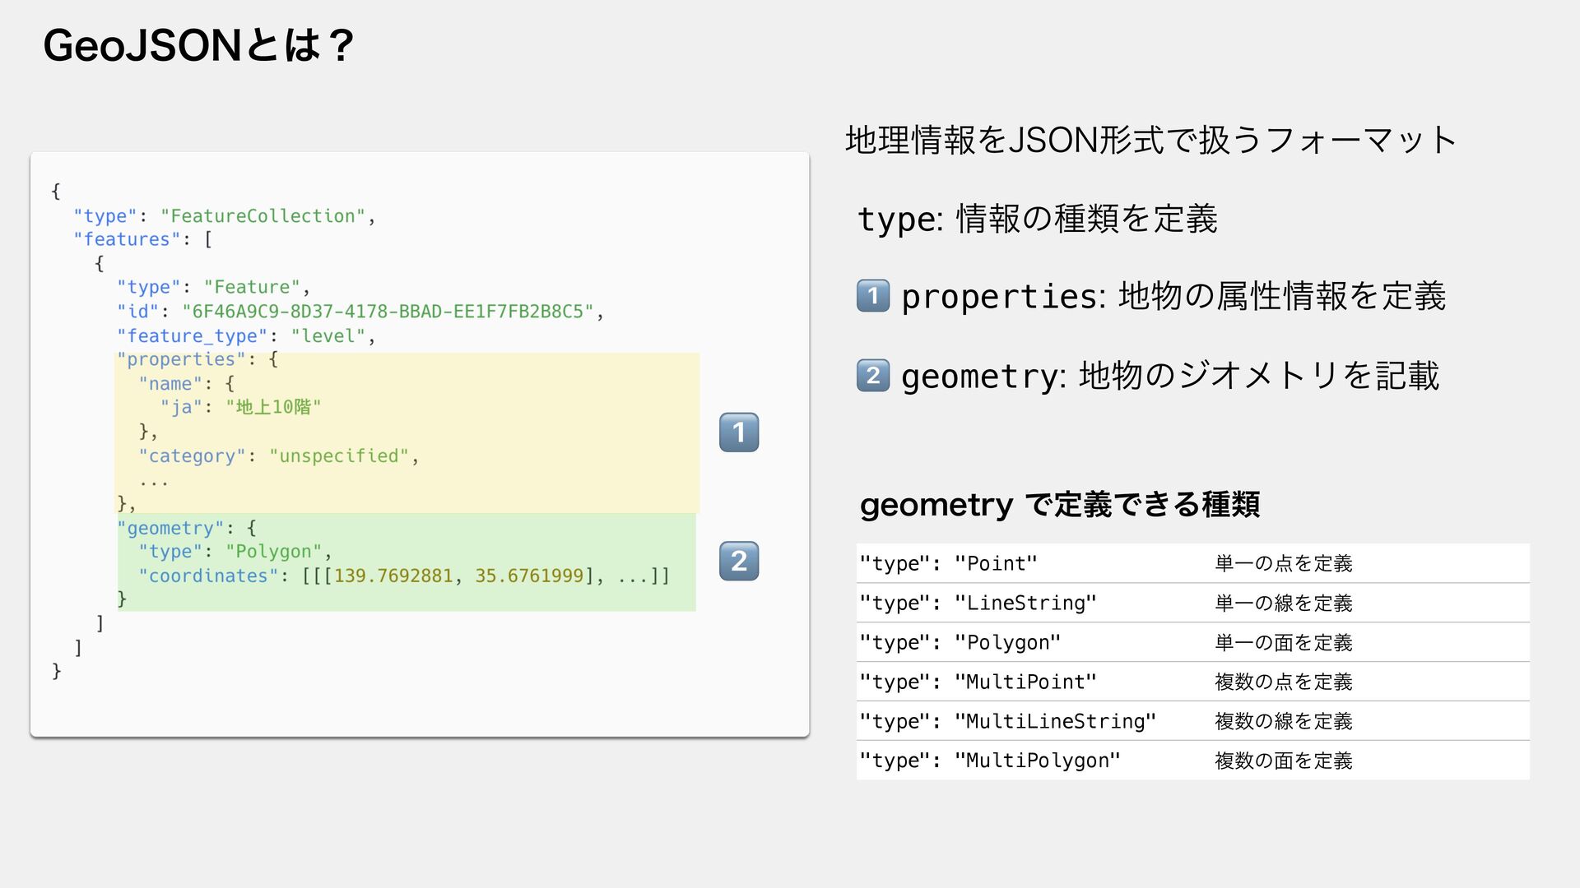Click the code line '"features": ['
The height and width of the screenshot is (888, 1580).
pos(143,239)
